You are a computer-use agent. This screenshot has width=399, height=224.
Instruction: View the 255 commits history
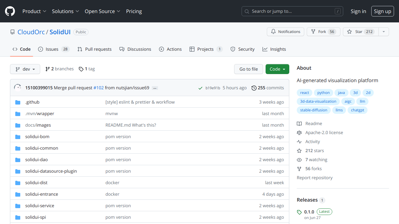(x=268, y=88)
